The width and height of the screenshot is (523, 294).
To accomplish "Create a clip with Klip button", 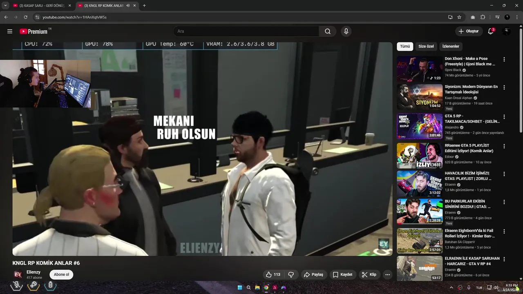I will pyautogui.click(x=369, y=274).
